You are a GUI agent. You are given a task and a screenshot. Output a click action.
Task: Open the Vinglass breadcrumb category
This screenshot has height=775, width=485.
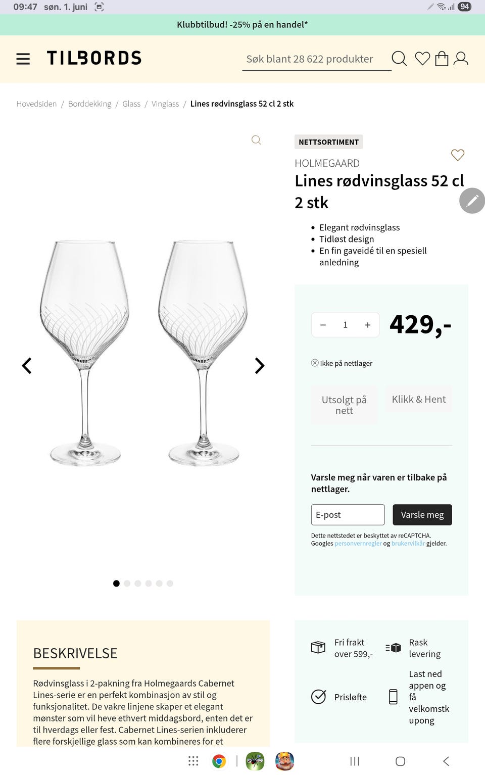pos(165,104)
